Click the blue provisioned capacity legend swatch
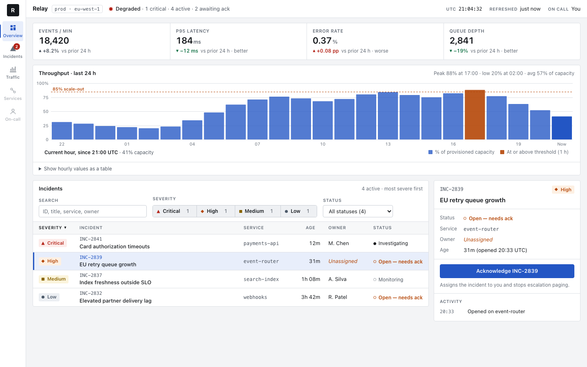The image size is (587, 367). (x=430, y=152)
